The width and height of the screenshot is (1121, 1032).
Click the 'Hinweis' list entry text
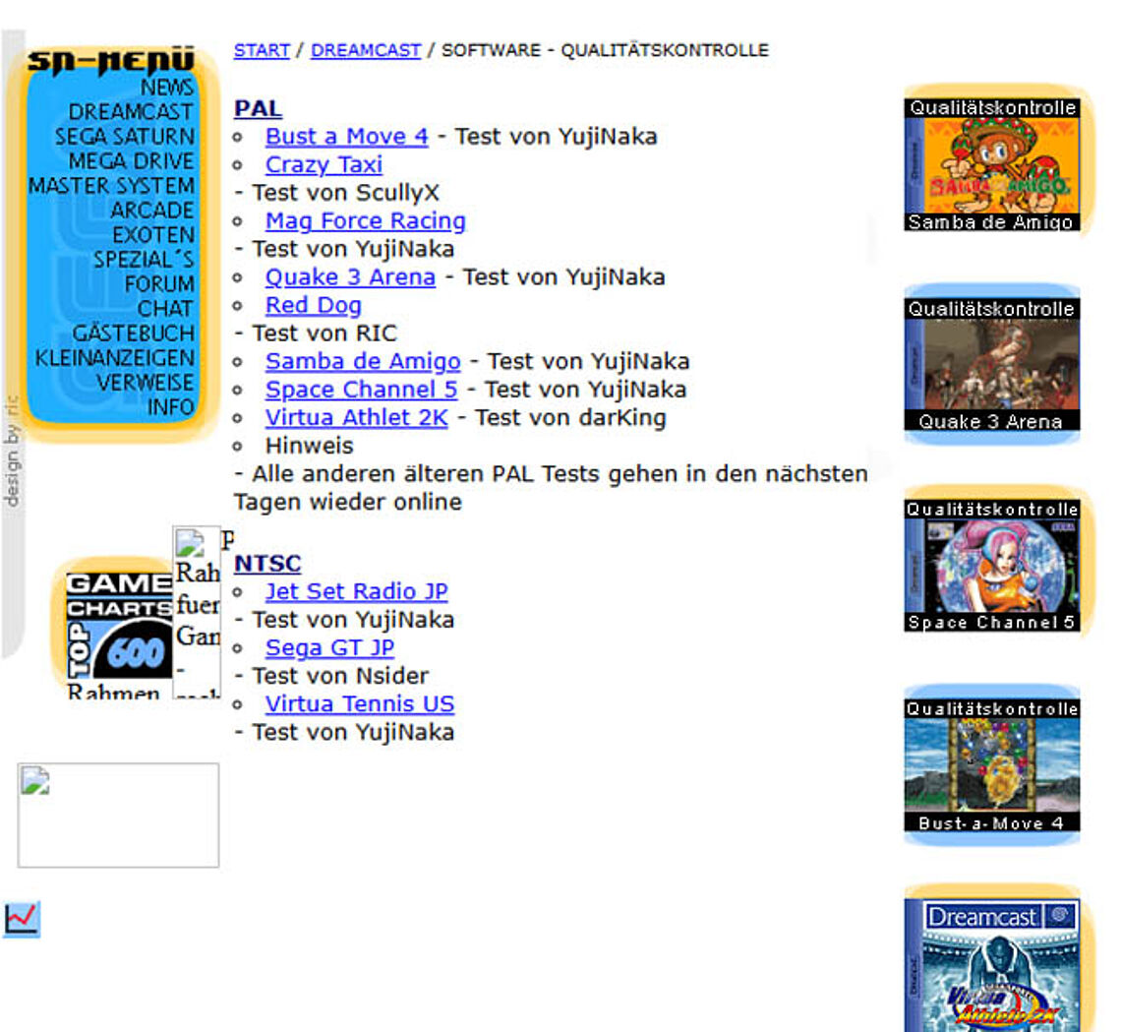(x=309, y=447)
